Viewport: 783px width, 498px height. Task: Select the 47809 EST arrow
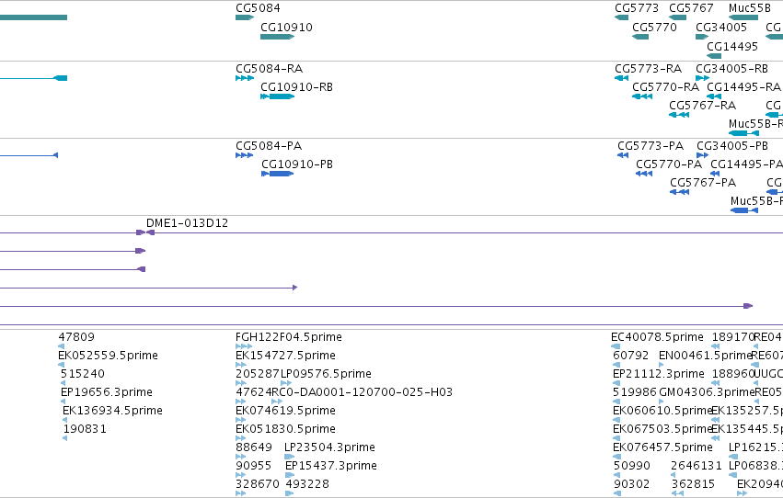61,346
